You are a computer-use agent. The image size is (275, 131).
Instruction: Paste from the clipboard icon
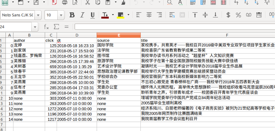pyautogui.click(x=108, y=2)
